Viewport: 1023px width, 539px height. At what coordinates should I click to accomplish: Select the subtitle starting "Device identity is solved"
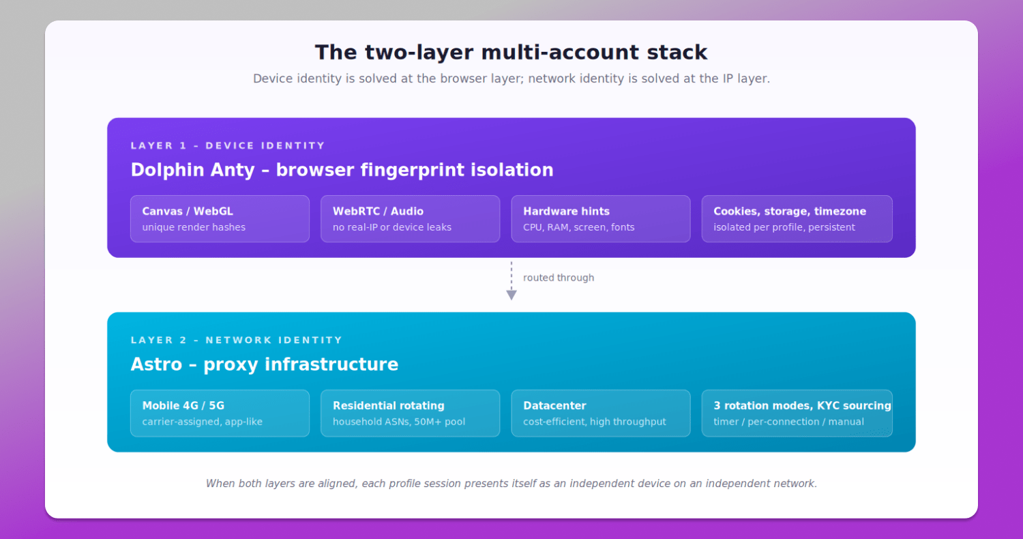pyautogui.click(x=512, y=78)
